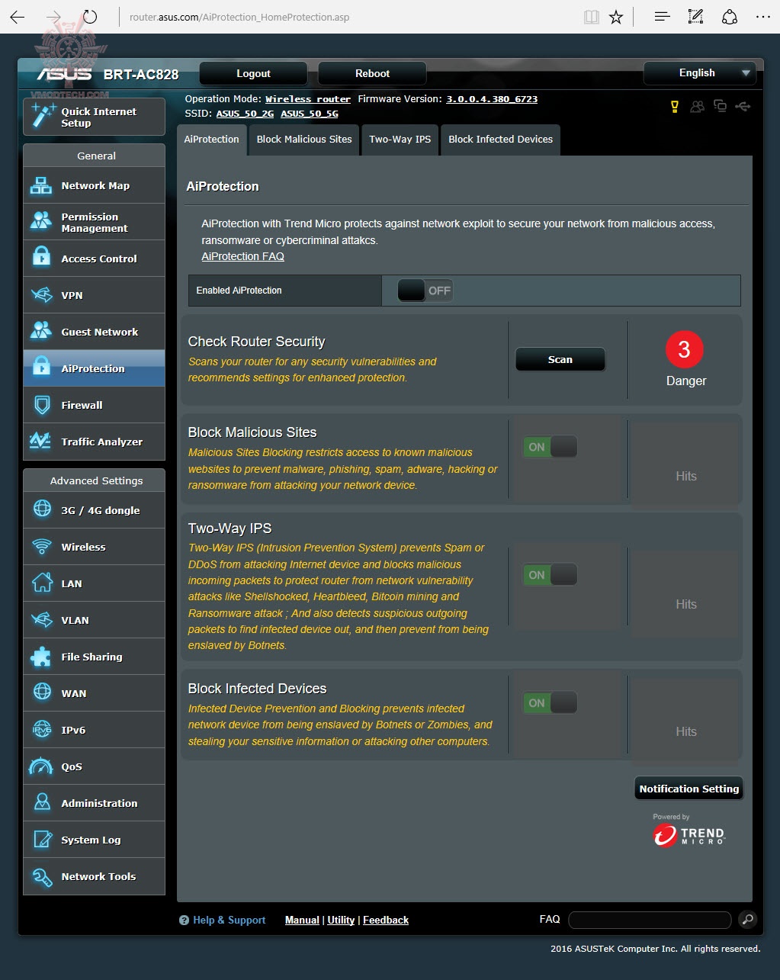
Task: Add page to favorites star
Action: tap(616, 17)
